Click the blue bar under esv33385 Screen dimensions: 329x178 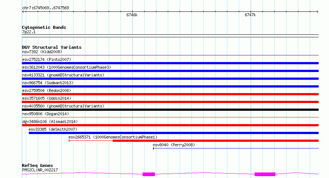pyautogui.click(x=173, y=133)
